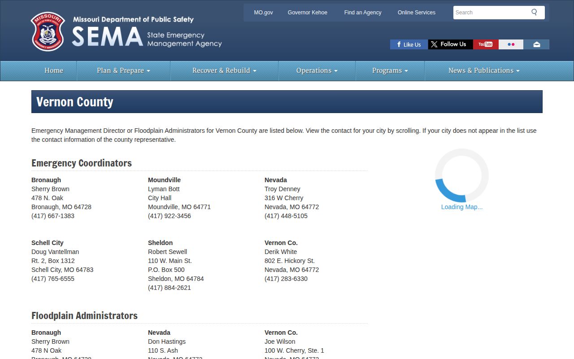Click the search magnifier icon
574x359 pixels.
534,12
